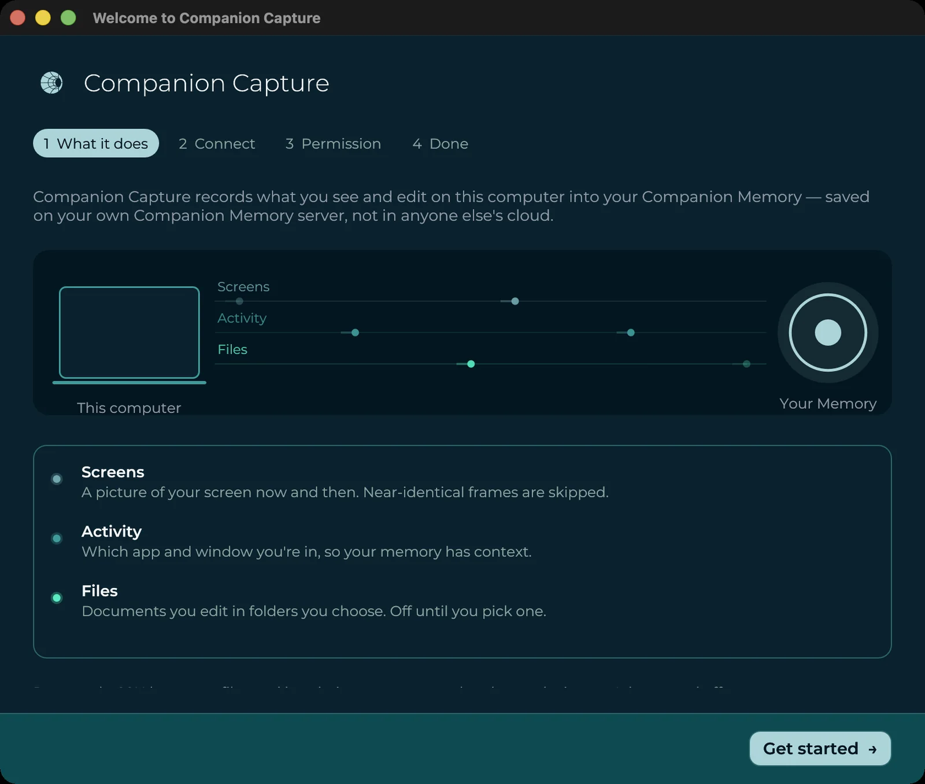Click the Activity heading in the list

tap(112, 531)
